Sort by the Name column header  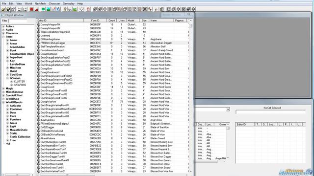pyautogui.click(x=161, y=21)
